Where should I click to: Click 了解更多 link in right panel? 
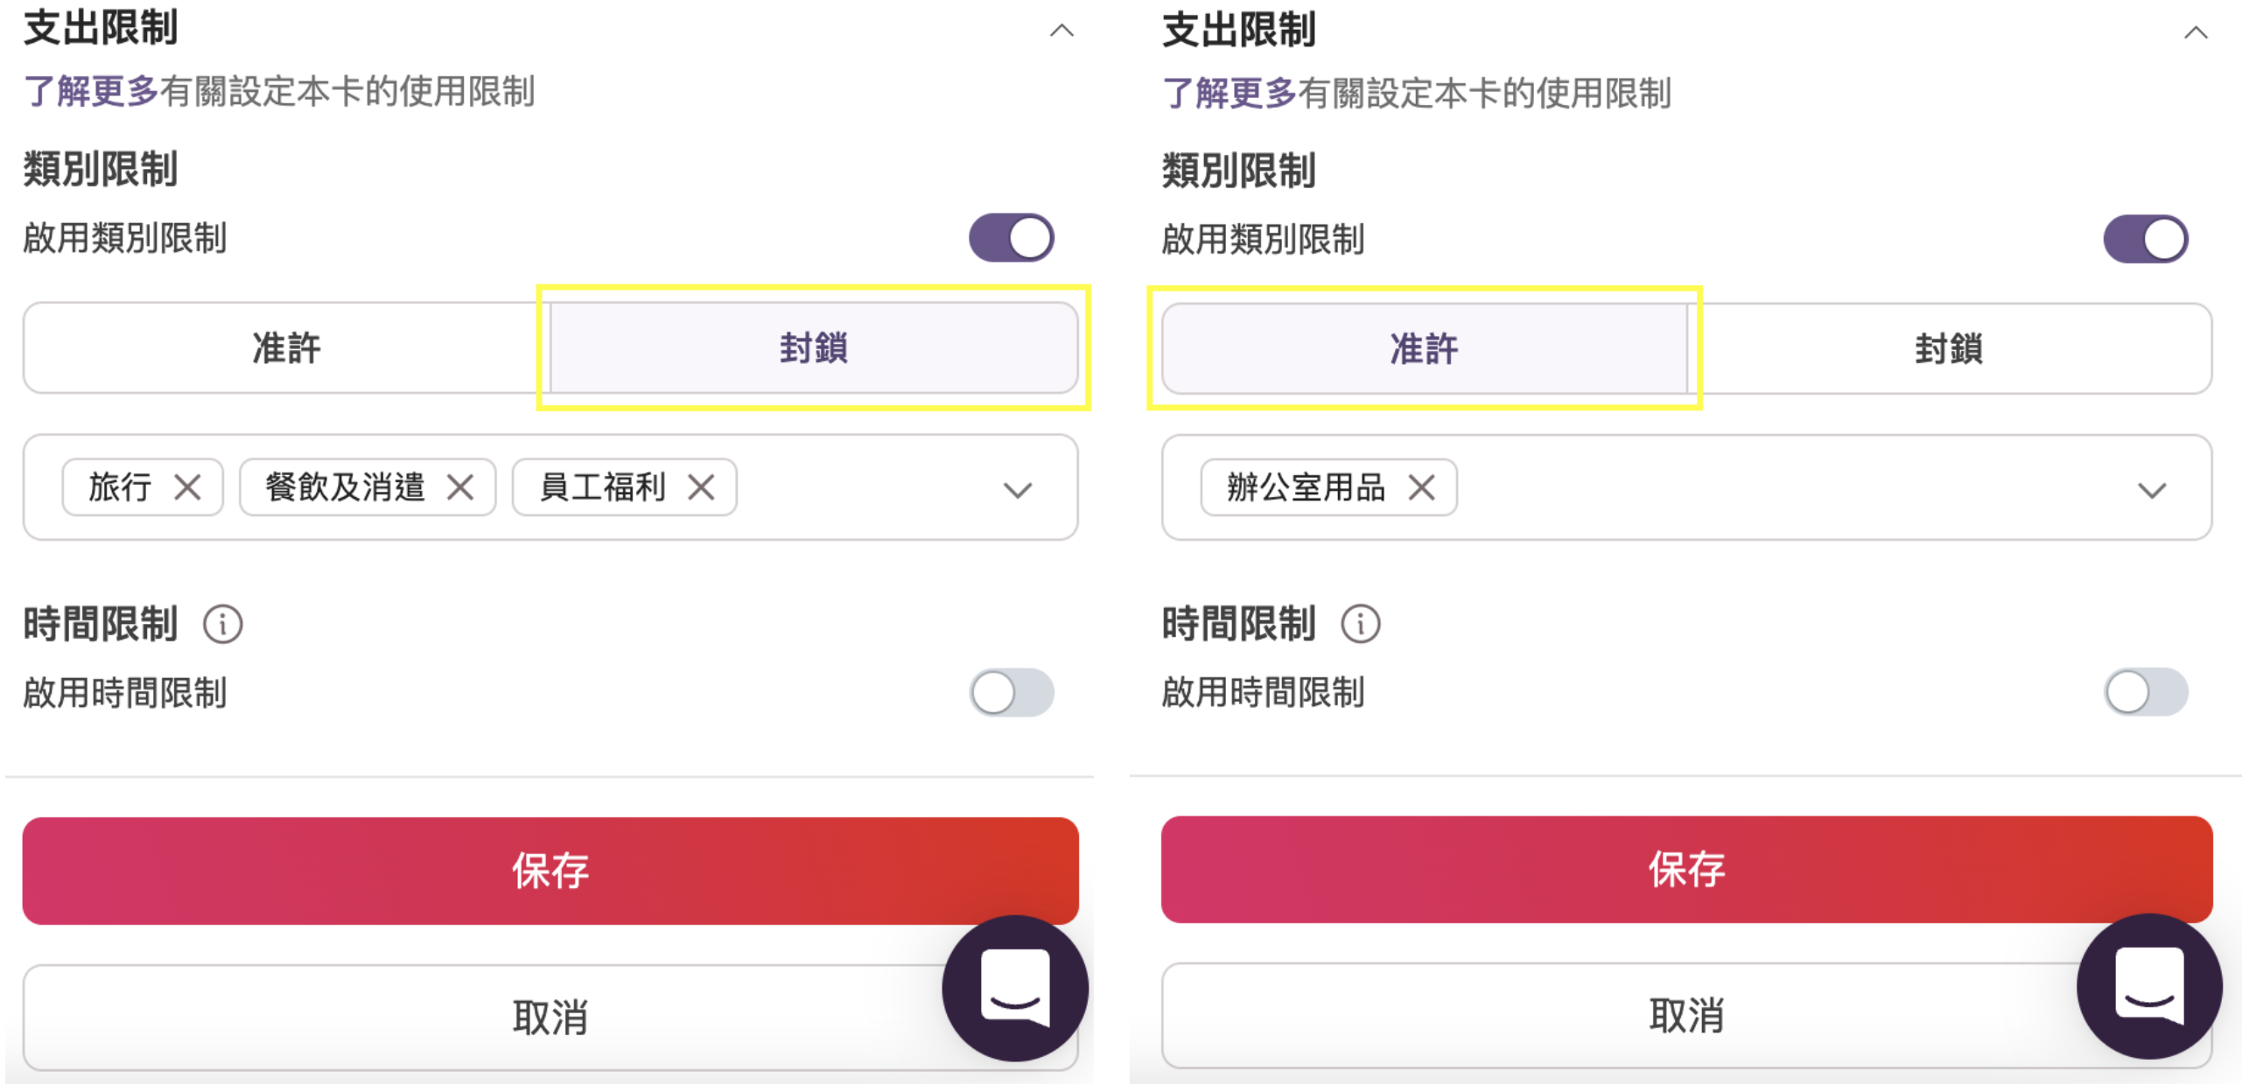pyautogui.click(x=1228, y=93)
